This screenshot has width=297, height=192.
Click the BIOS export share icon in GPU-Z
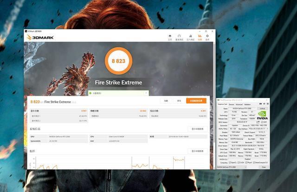click(258, 122)
